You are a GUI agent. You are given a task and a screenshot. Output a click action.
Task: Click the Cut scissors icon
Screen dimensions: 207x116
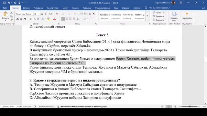click(11, 13)
